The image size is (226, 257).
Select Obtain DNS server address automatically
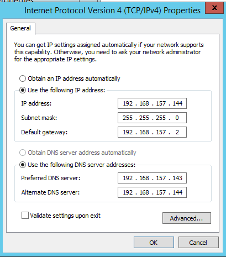coord(23,153)
